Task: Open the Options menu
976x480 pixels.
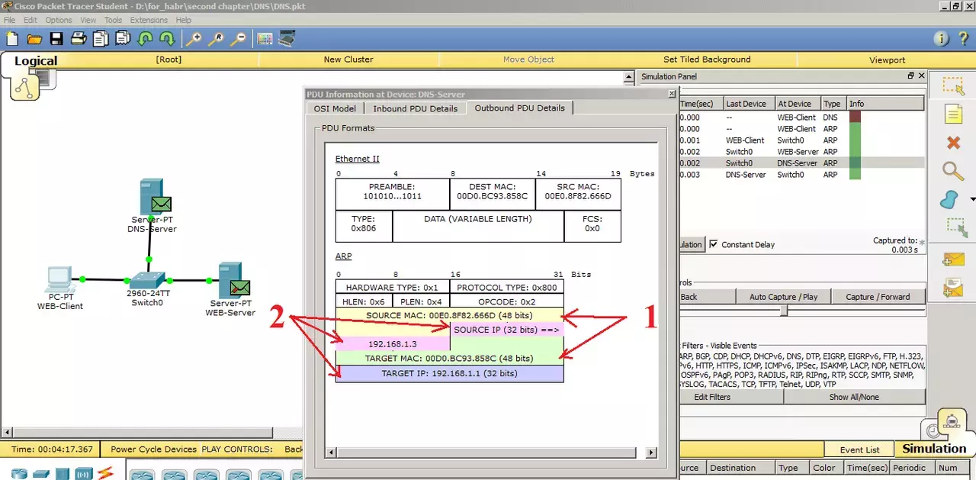Action: [59, 20]
